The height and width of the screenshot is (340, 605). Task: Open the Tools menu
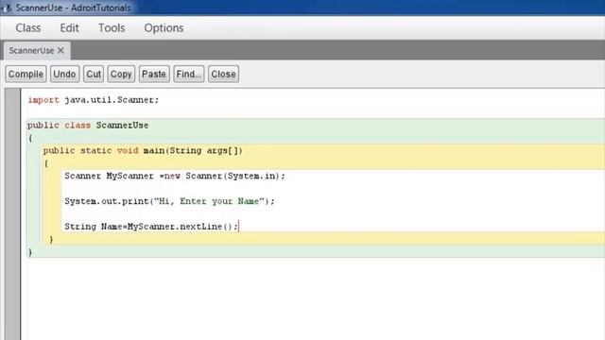pyautogui.click(x=112, y=28)
